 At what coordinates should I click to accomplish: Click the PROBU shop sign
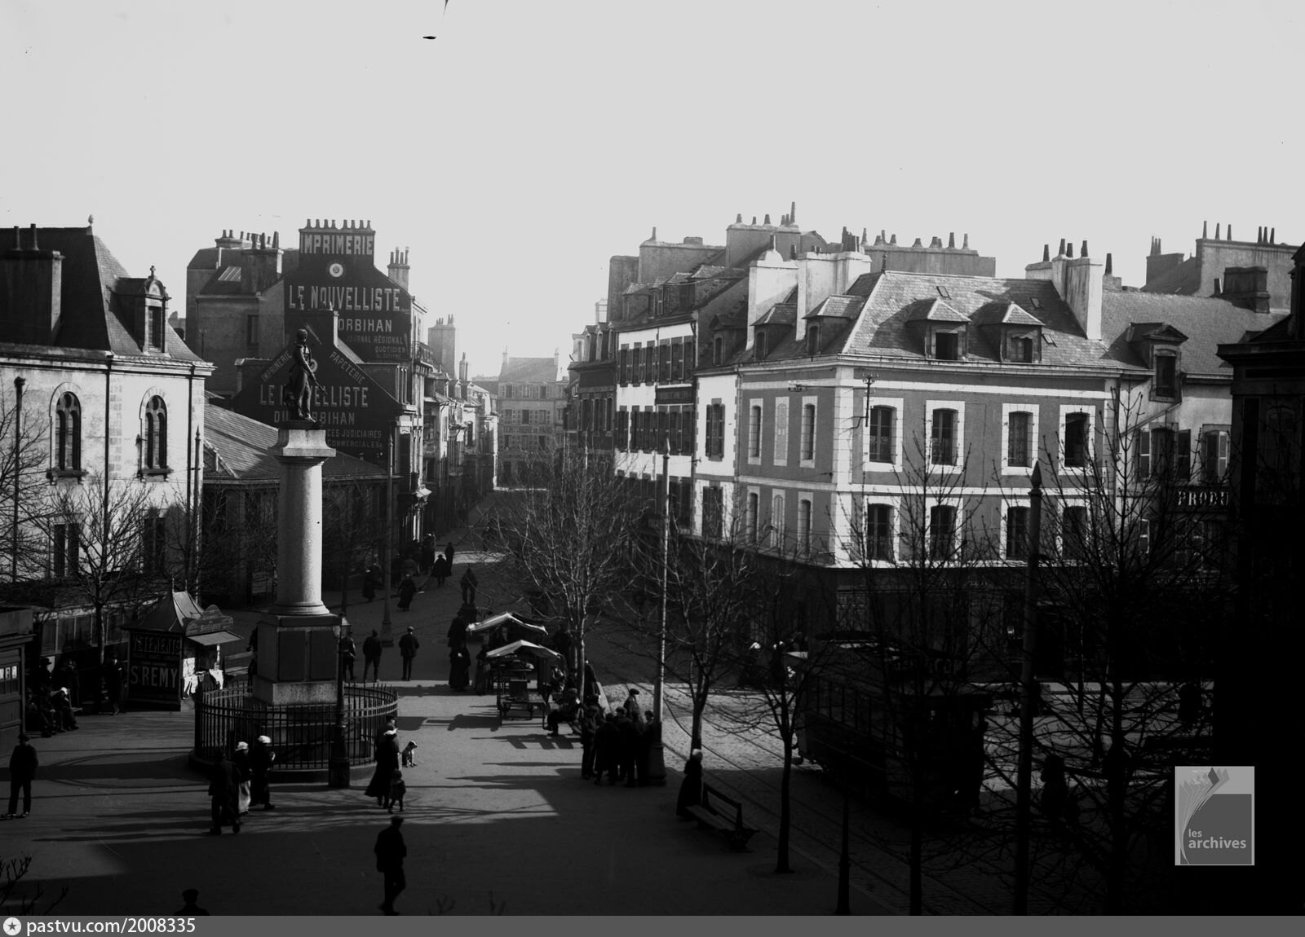click(1201, 499)
